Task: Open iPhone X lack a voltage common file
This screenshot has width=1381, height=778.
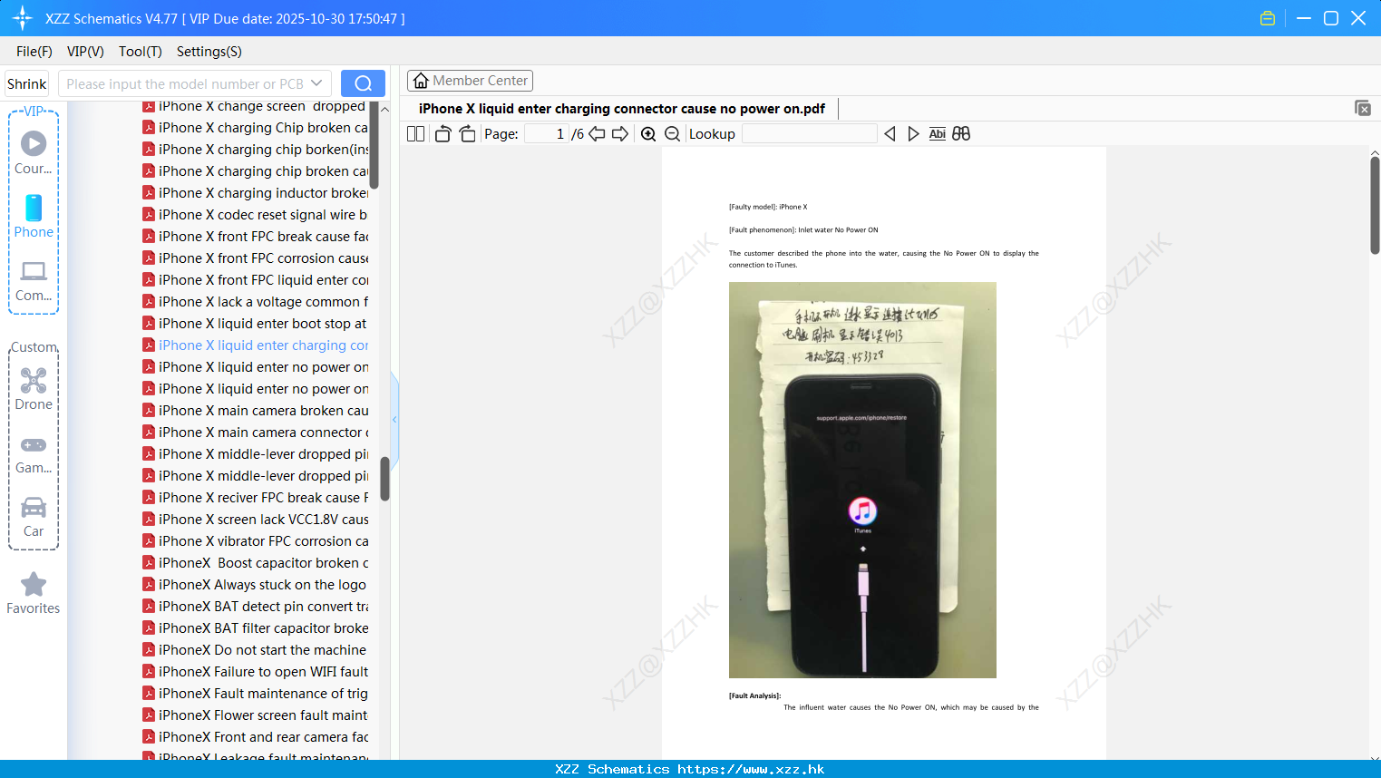Action: click(256, 302)
